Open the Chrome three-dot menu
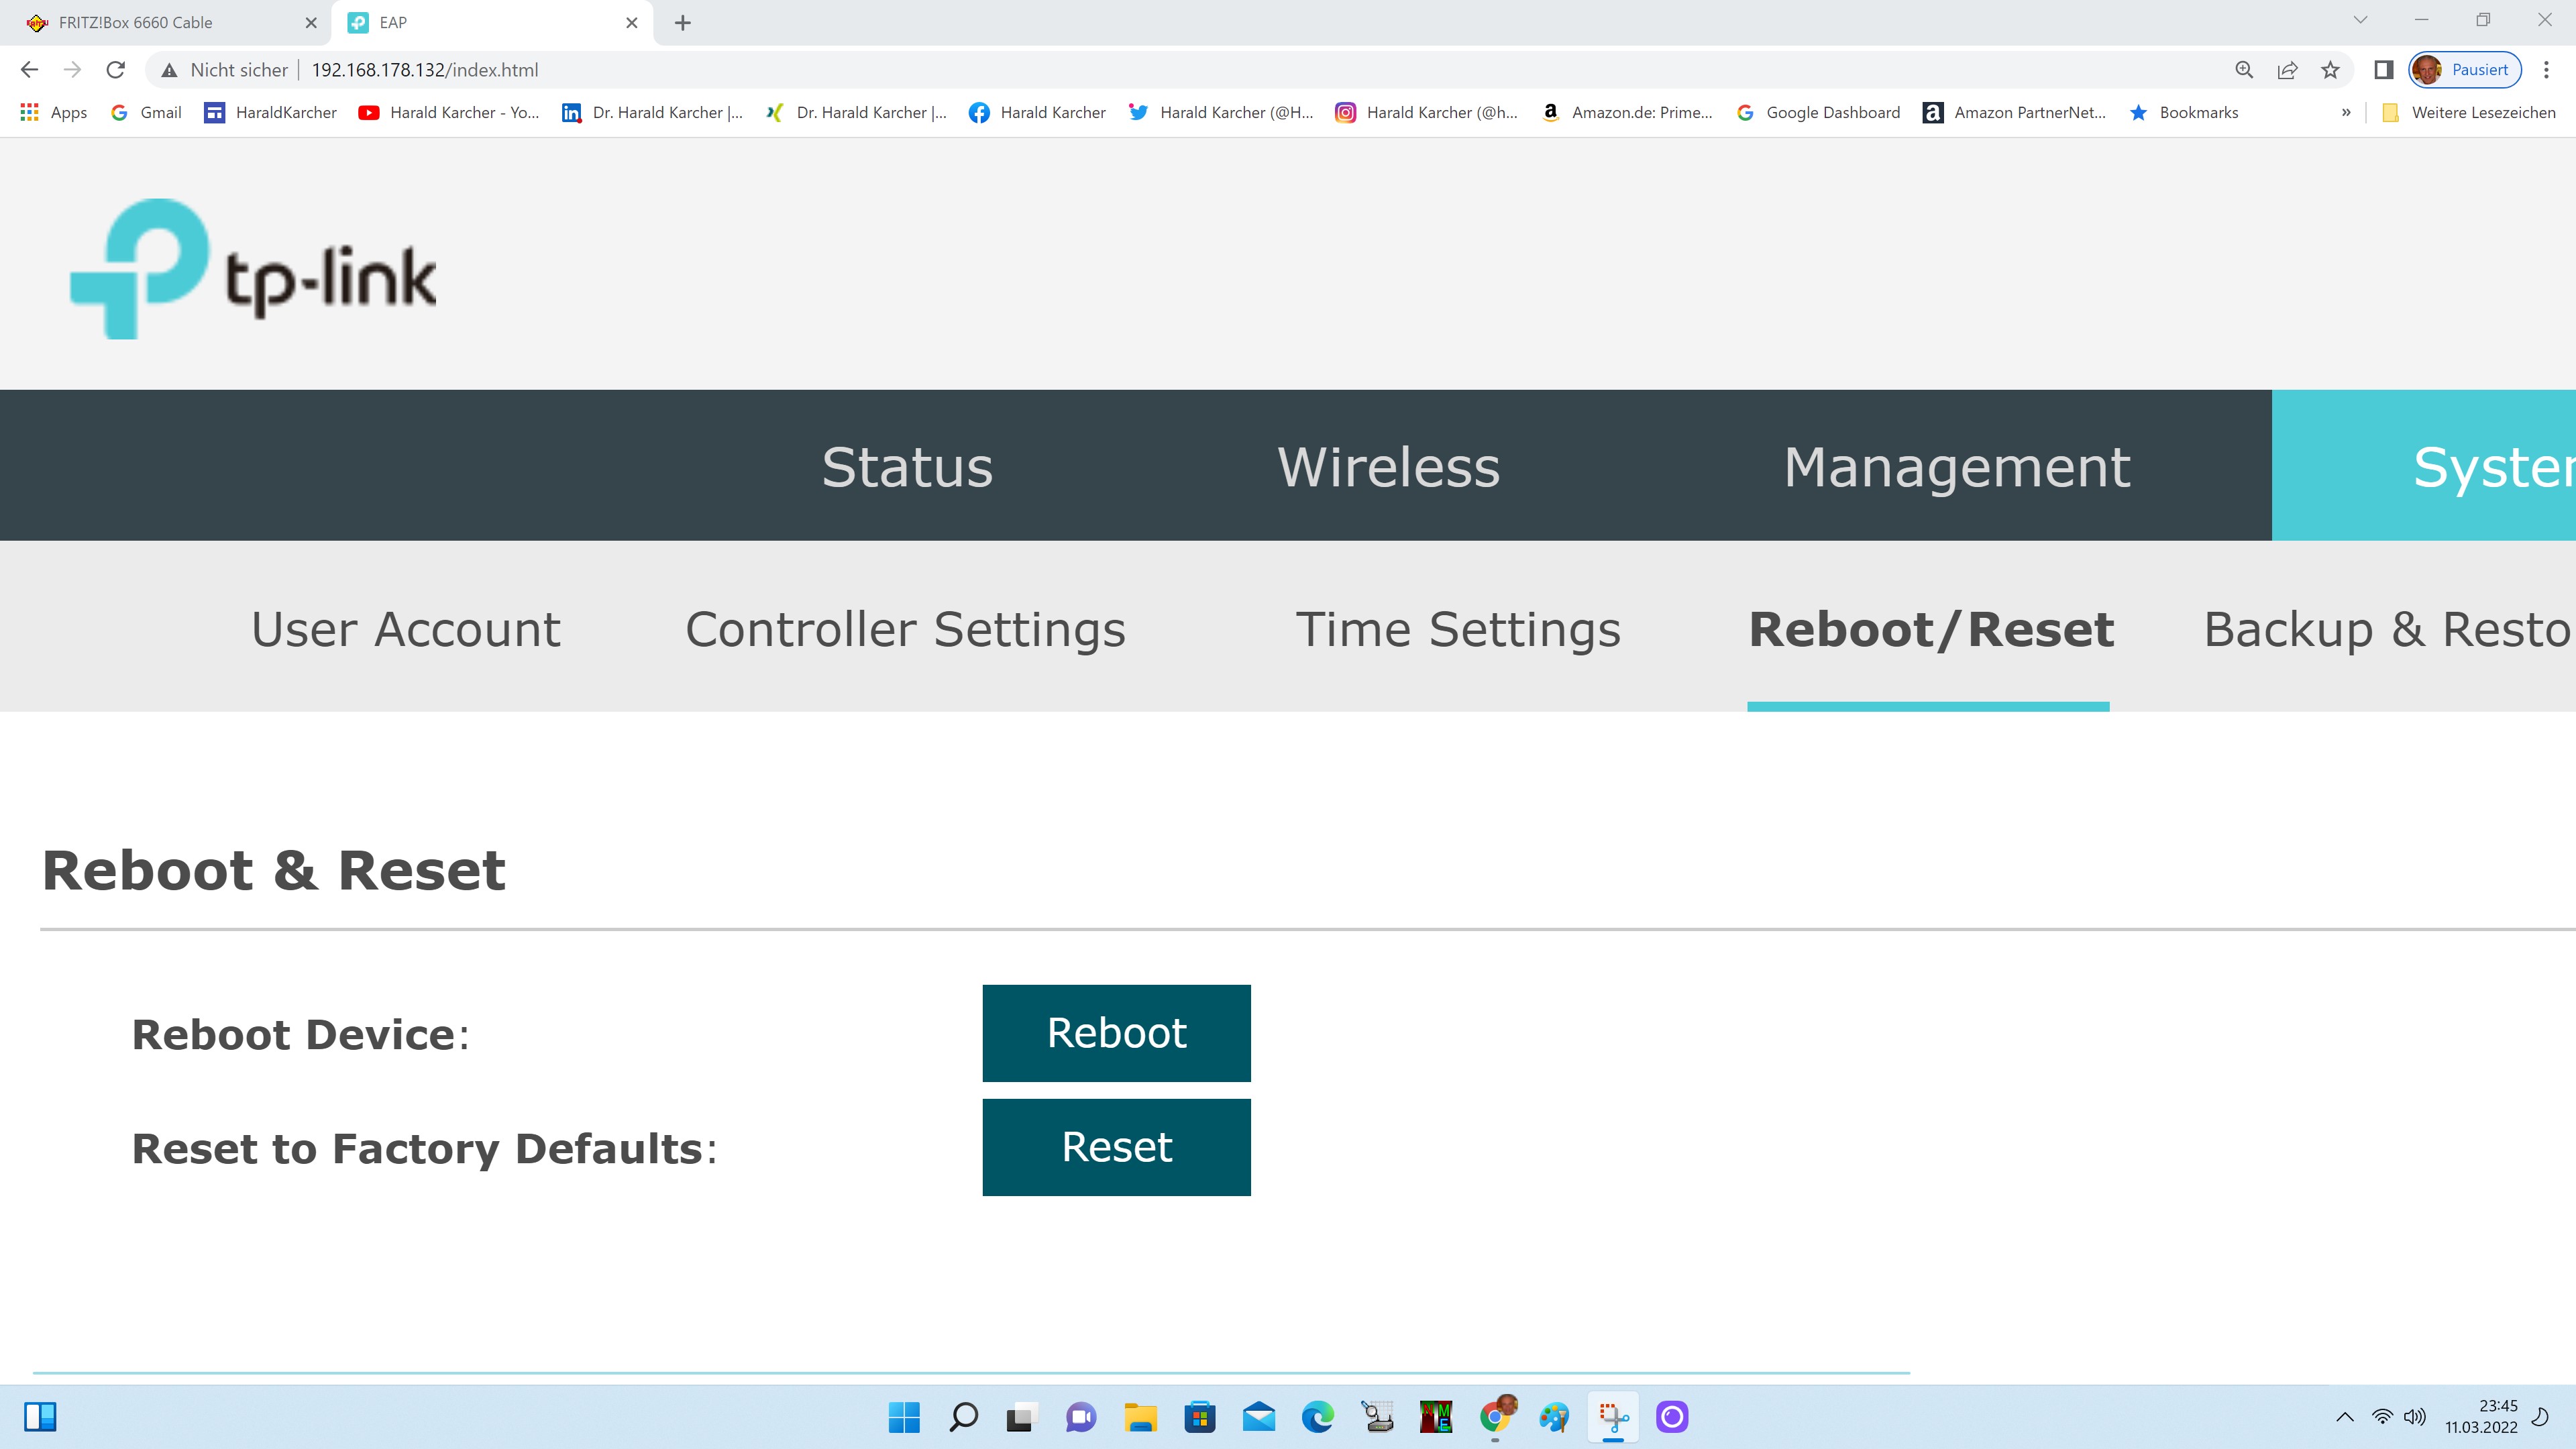This screenshot has height=1449, width=2576. (x=2547, y=70)
